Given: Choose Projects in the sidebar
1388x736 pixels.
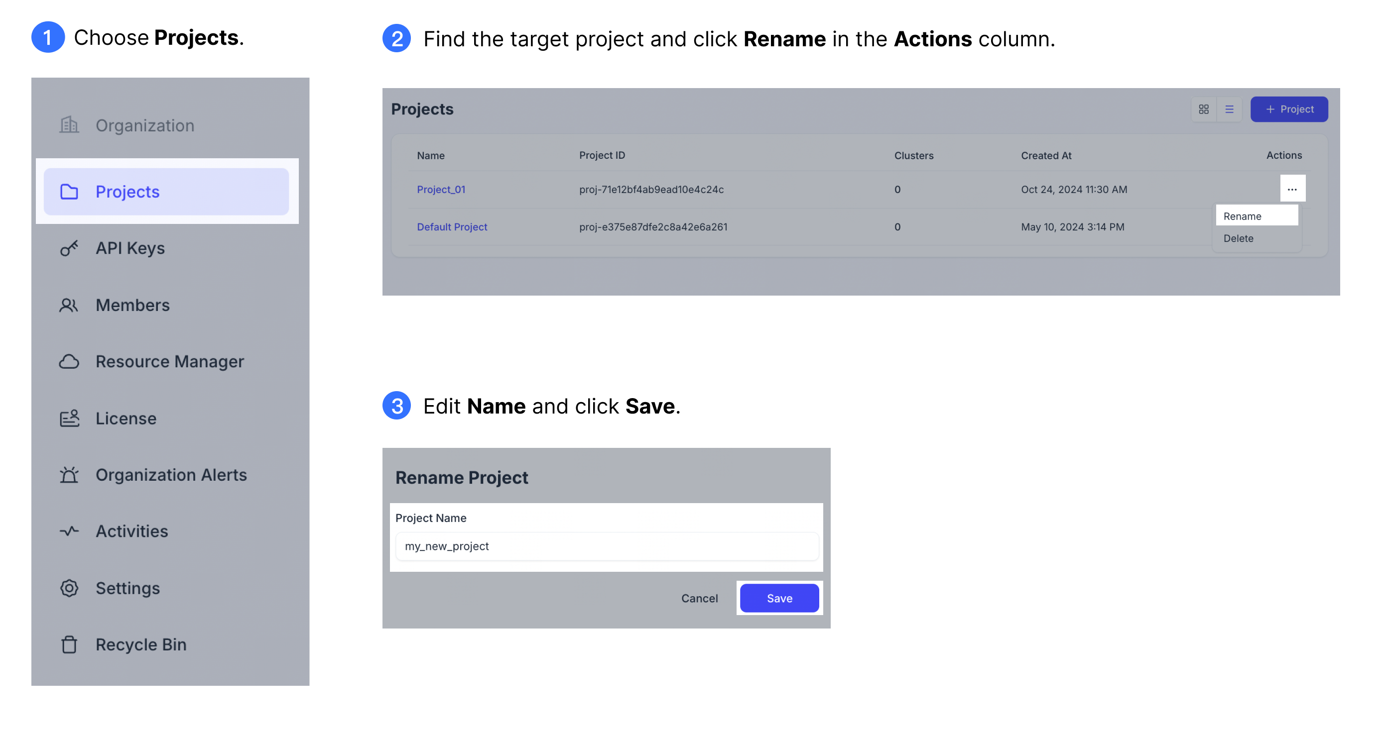Looking at the screenshot, I should coord(166,192).
